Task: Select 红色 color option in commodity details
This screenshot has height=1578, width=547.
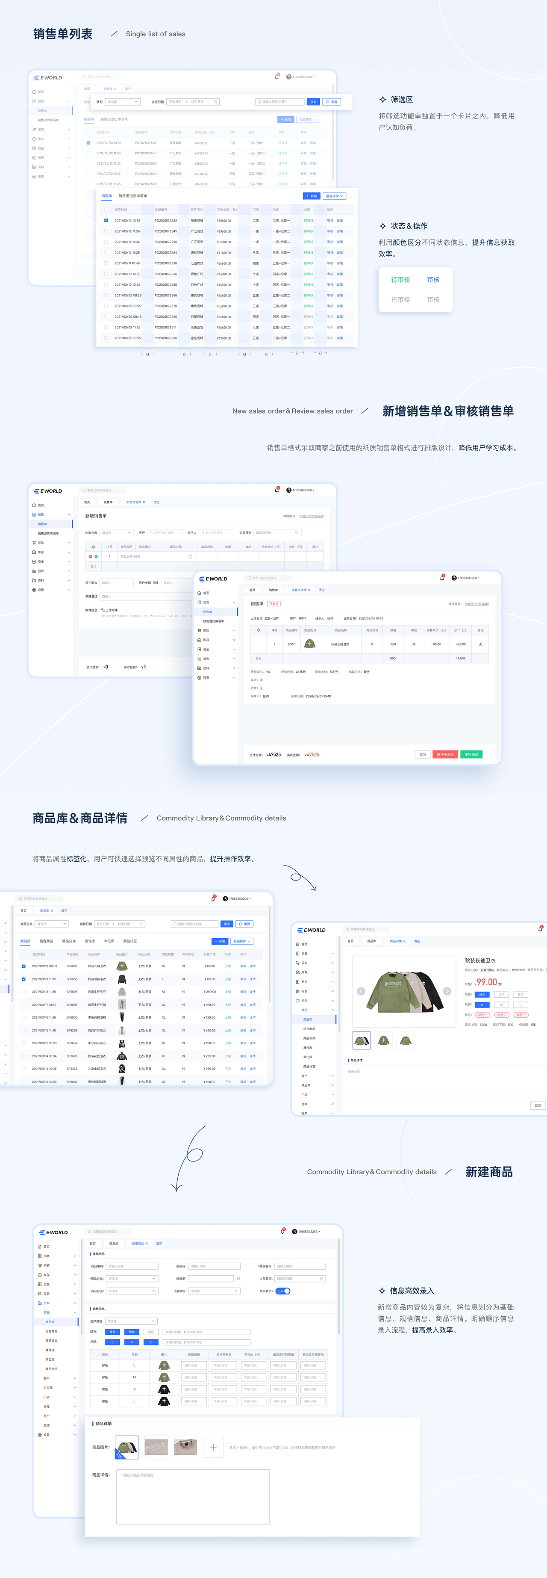Action: click(501, 994)
